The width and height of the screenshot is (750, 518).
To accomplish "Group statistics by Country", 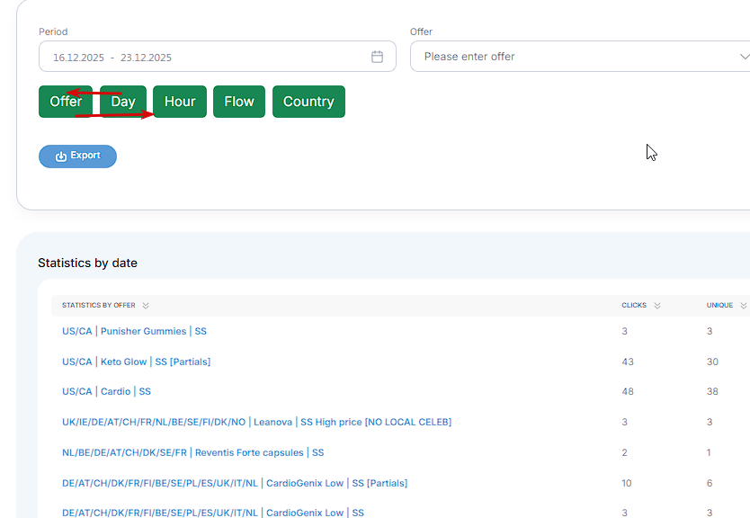I will [x=308, y=102].
